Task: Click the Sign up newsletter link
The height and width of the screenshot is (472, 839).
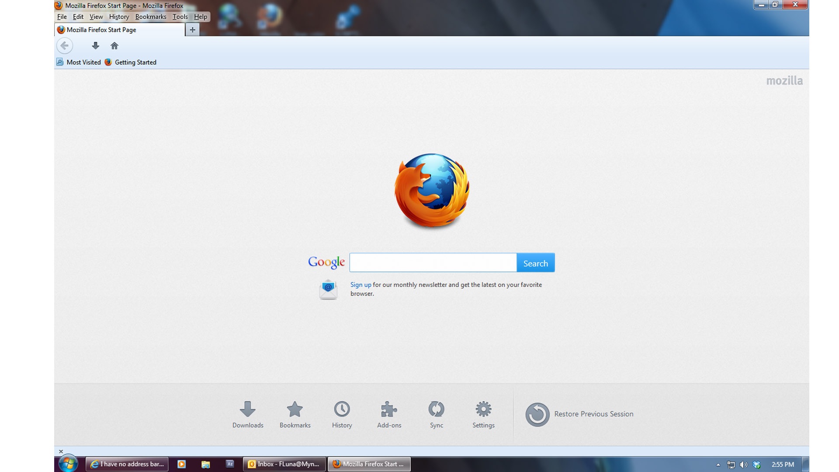Action: [360, 285]
